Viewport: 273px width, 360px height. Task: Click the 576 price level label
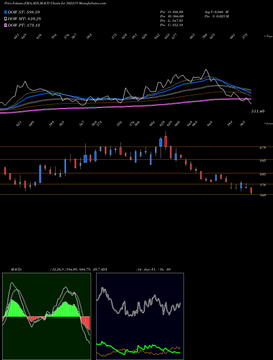[x=263, y=185]
